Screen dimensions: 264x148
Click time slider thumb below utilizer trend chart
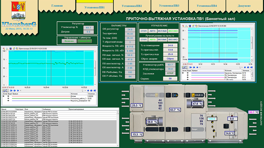pyautogui.click(x=82, y=91)
